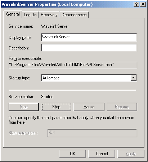Screen dimensions: 148x162
Task: Click the greyed-out Start button
Action: pyautogui.click(x=24, y=107)
